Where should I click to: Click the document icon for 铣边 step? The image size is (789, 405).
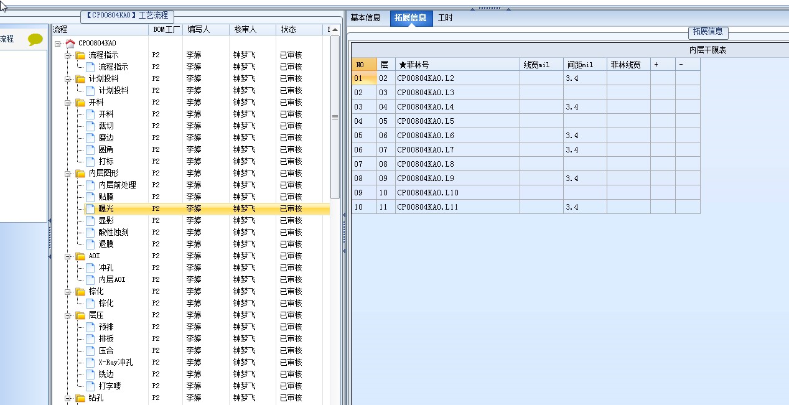[90, 374]
